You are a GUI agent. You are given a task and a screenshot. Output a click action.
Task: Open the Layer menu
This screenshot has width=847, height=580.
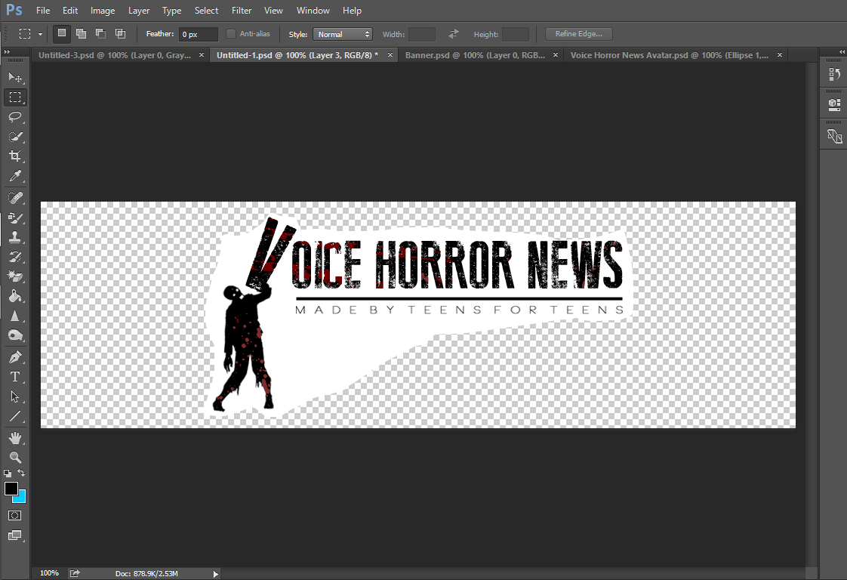click(x=139, y=11)
